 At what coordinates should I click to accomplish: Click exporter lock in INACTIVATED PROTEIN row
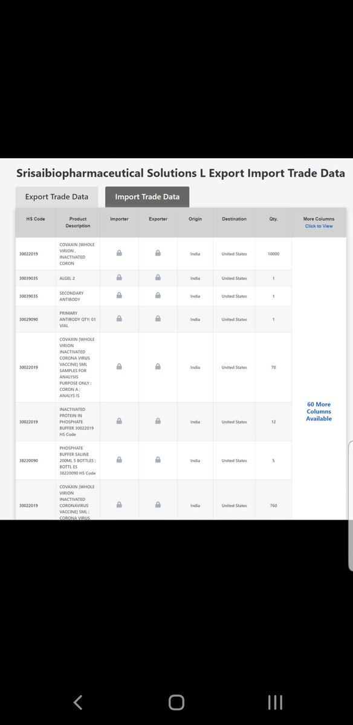[158, 421]
